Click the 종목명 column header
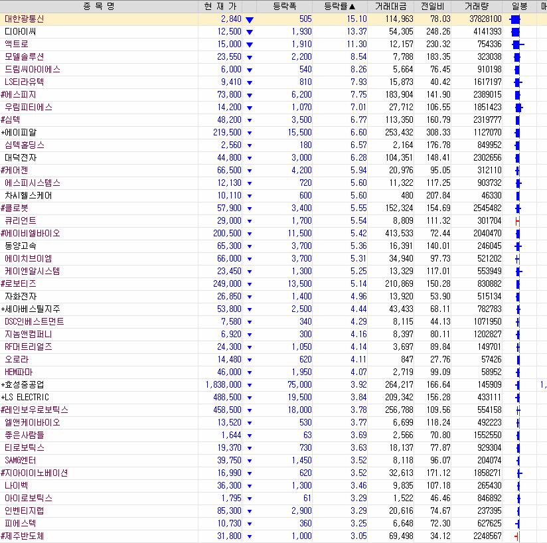 tap(99, 6)
